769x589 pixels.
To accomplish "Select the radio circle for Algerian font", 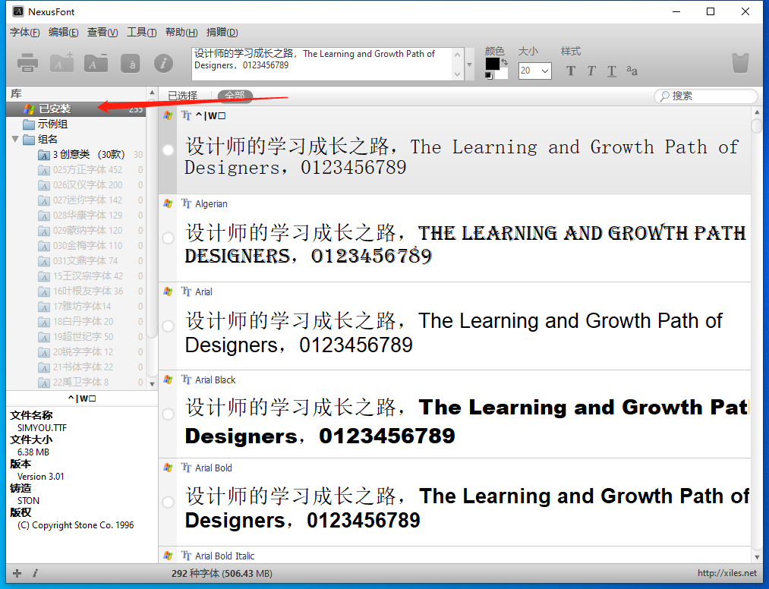I will click(x=169, y=238).
